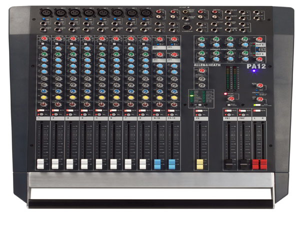Select red ST1 In RCA socket
Viewport: 300px width, 225px height.
pyautogui.click(x=158, y=12)
